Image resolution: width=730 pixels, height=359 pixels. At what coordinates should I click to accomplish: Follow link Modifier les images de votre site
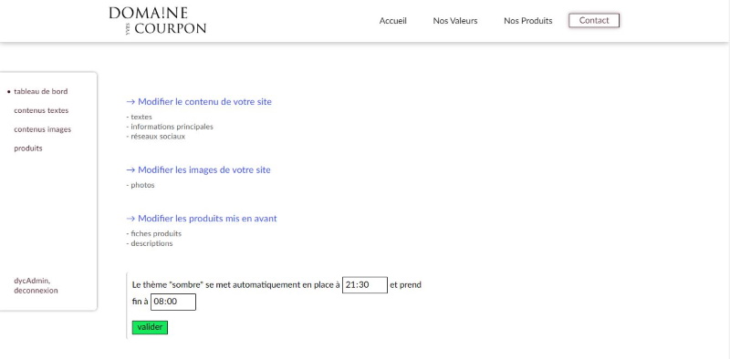198,170
